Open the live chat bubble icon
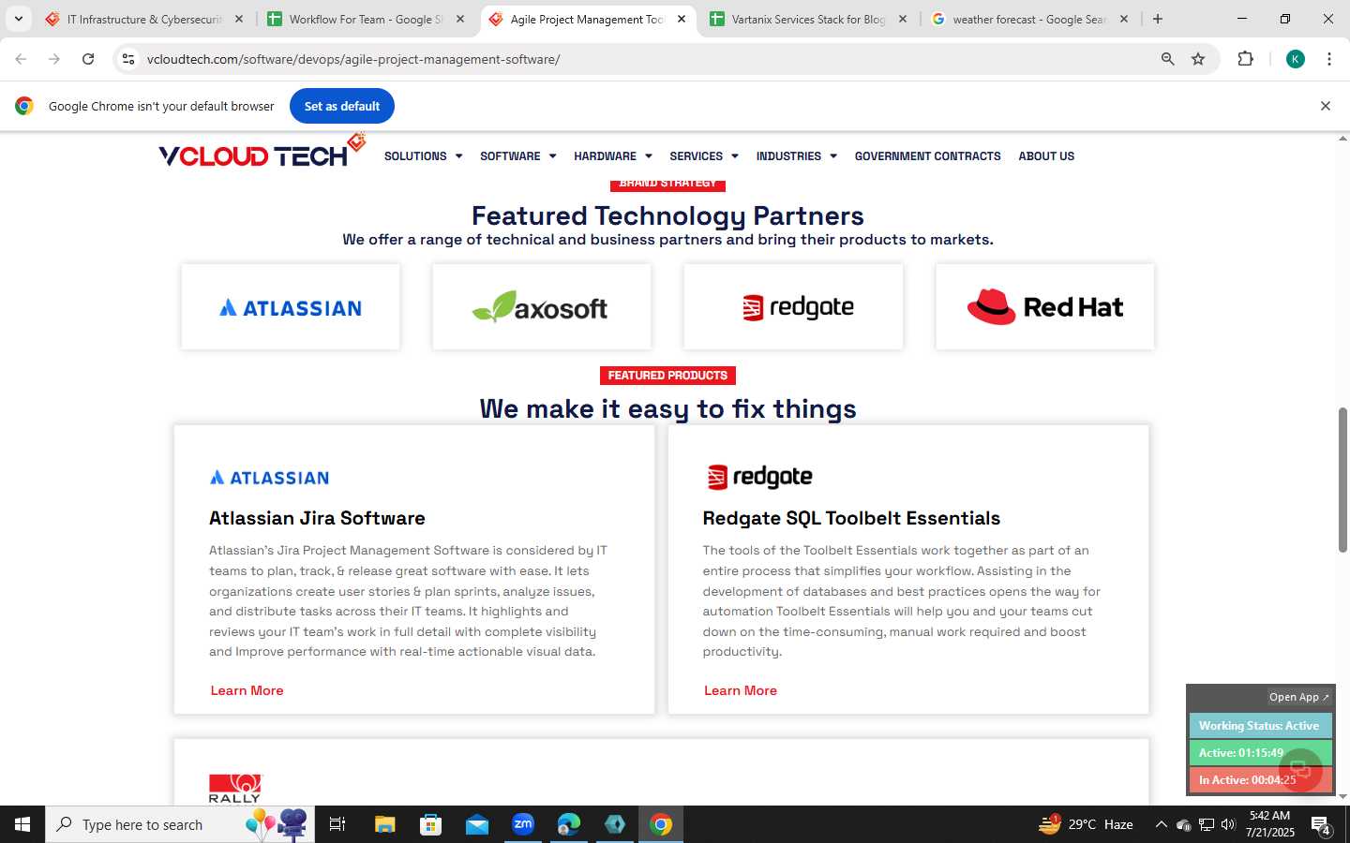Viewport: 1350px width, 843px height. click(1300, 770)
